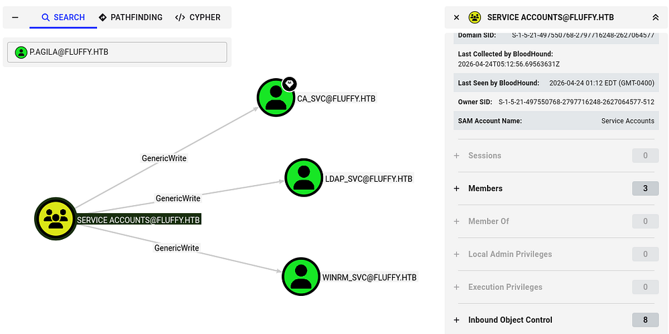669x334 pixels.
Task: Expand the Sessions section
Action: tap(484, 156)
